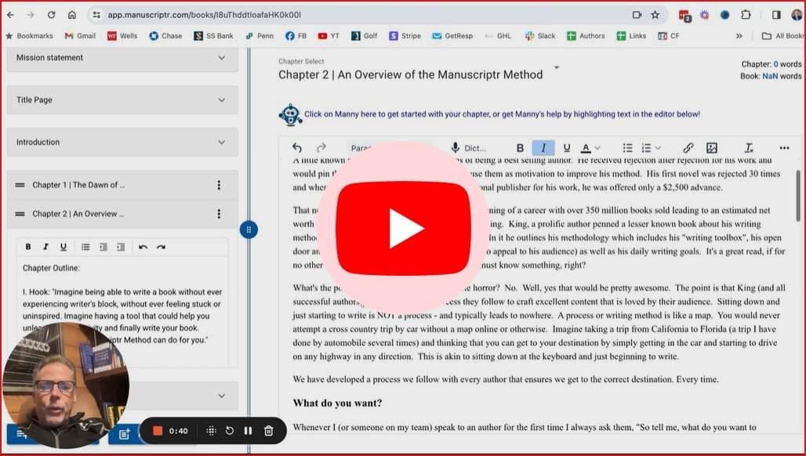Image resolution: width=806 pixels, height=456 pixels.
Task: Toggle bold in the chapter outline editor
Action: [28, 247]
